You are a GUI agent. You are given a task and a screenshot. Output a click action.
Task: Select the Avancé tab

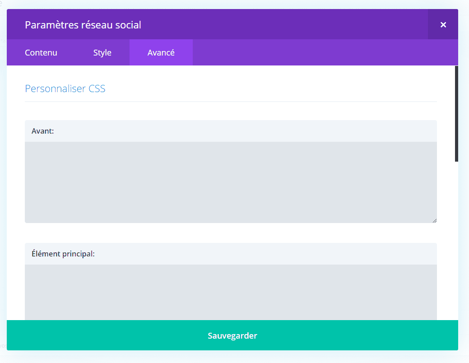[x=161, y=52]
